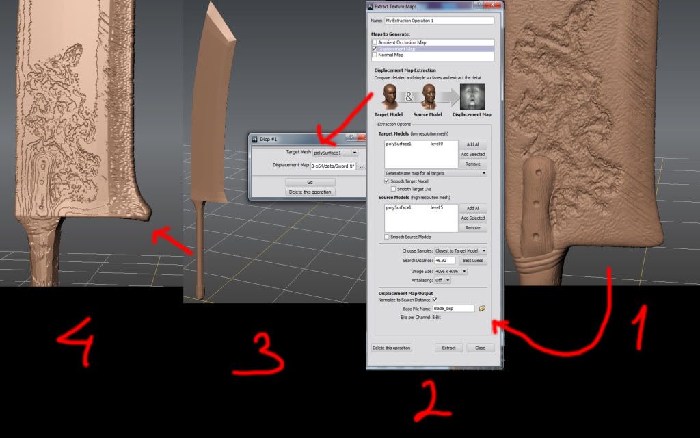Click the ellipsis browse button beside Displacement Map
Screen dimensions: 700x438
tap(362, 166)
